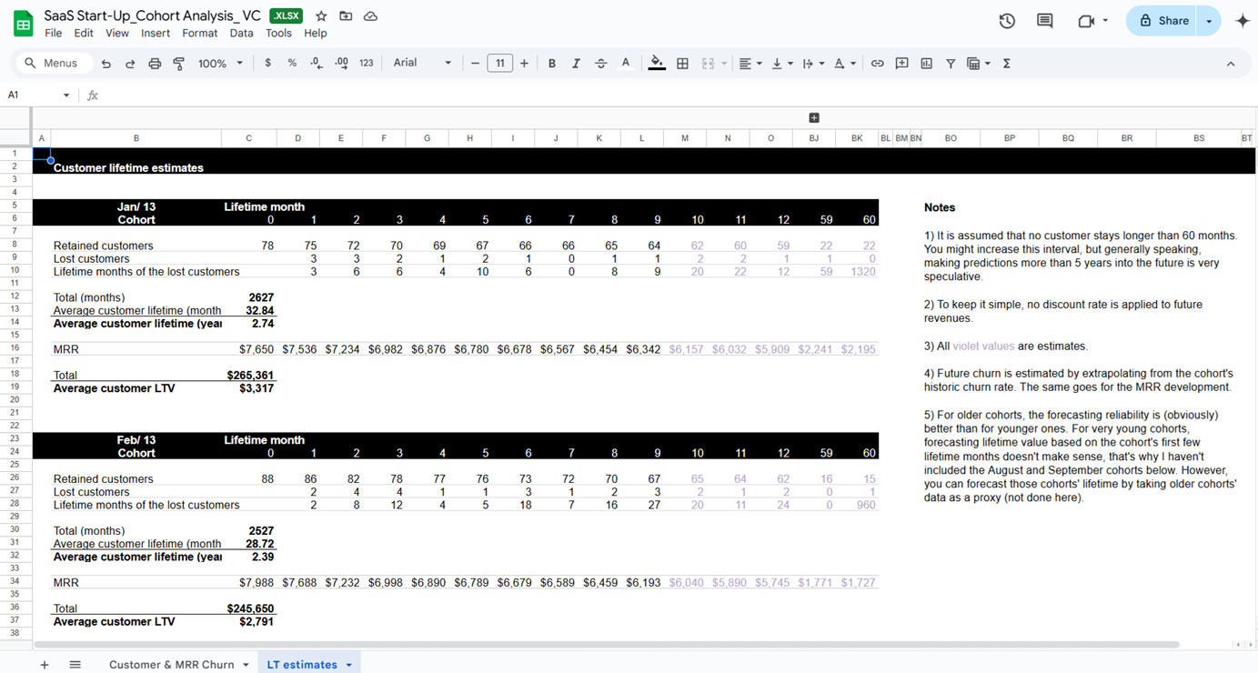The height and width of the screenshot is (673, 1258).
Task: Create a filter
Action: [x=950, y=63]
